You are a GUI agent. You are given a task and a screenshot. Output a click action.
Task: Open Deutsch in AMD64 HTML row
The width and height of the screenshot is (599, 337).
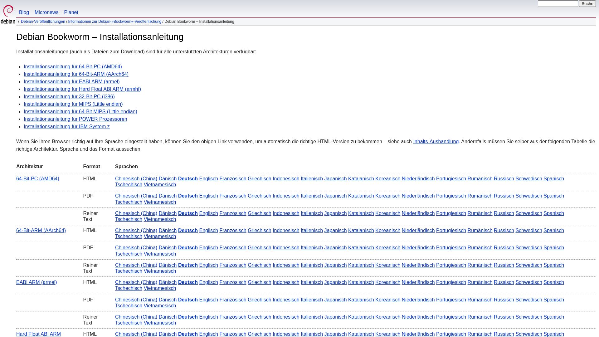188,179
